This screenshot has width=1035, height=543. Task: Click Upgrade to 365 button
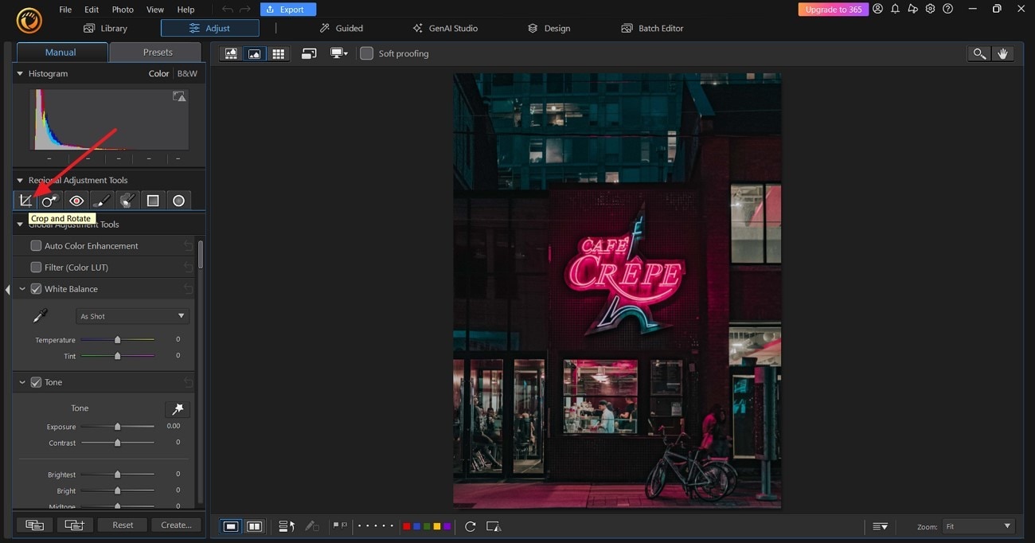point(833,10)
